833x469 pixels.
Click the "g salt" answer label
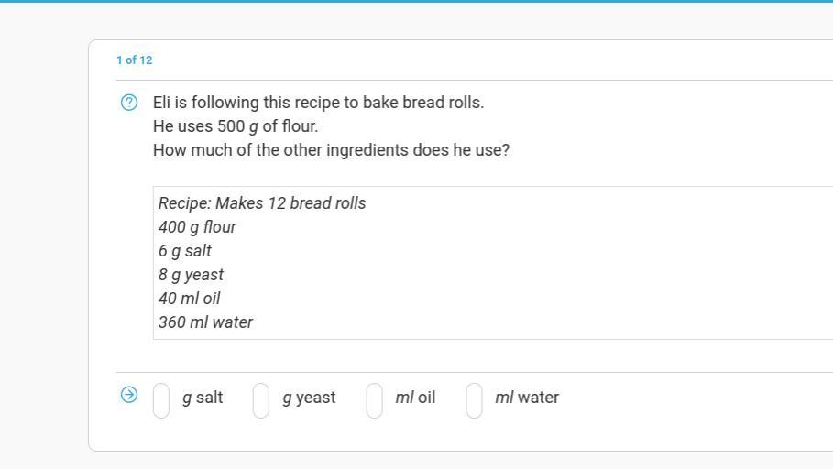(x=203, y=398)
